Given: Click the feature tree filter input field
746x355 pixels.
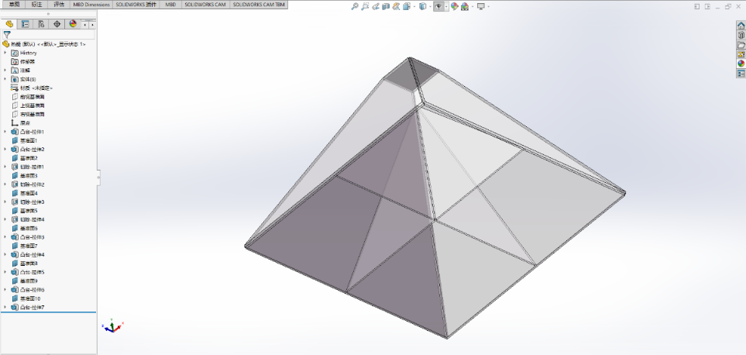Looking at the screenshot, I should pos(53,34).
